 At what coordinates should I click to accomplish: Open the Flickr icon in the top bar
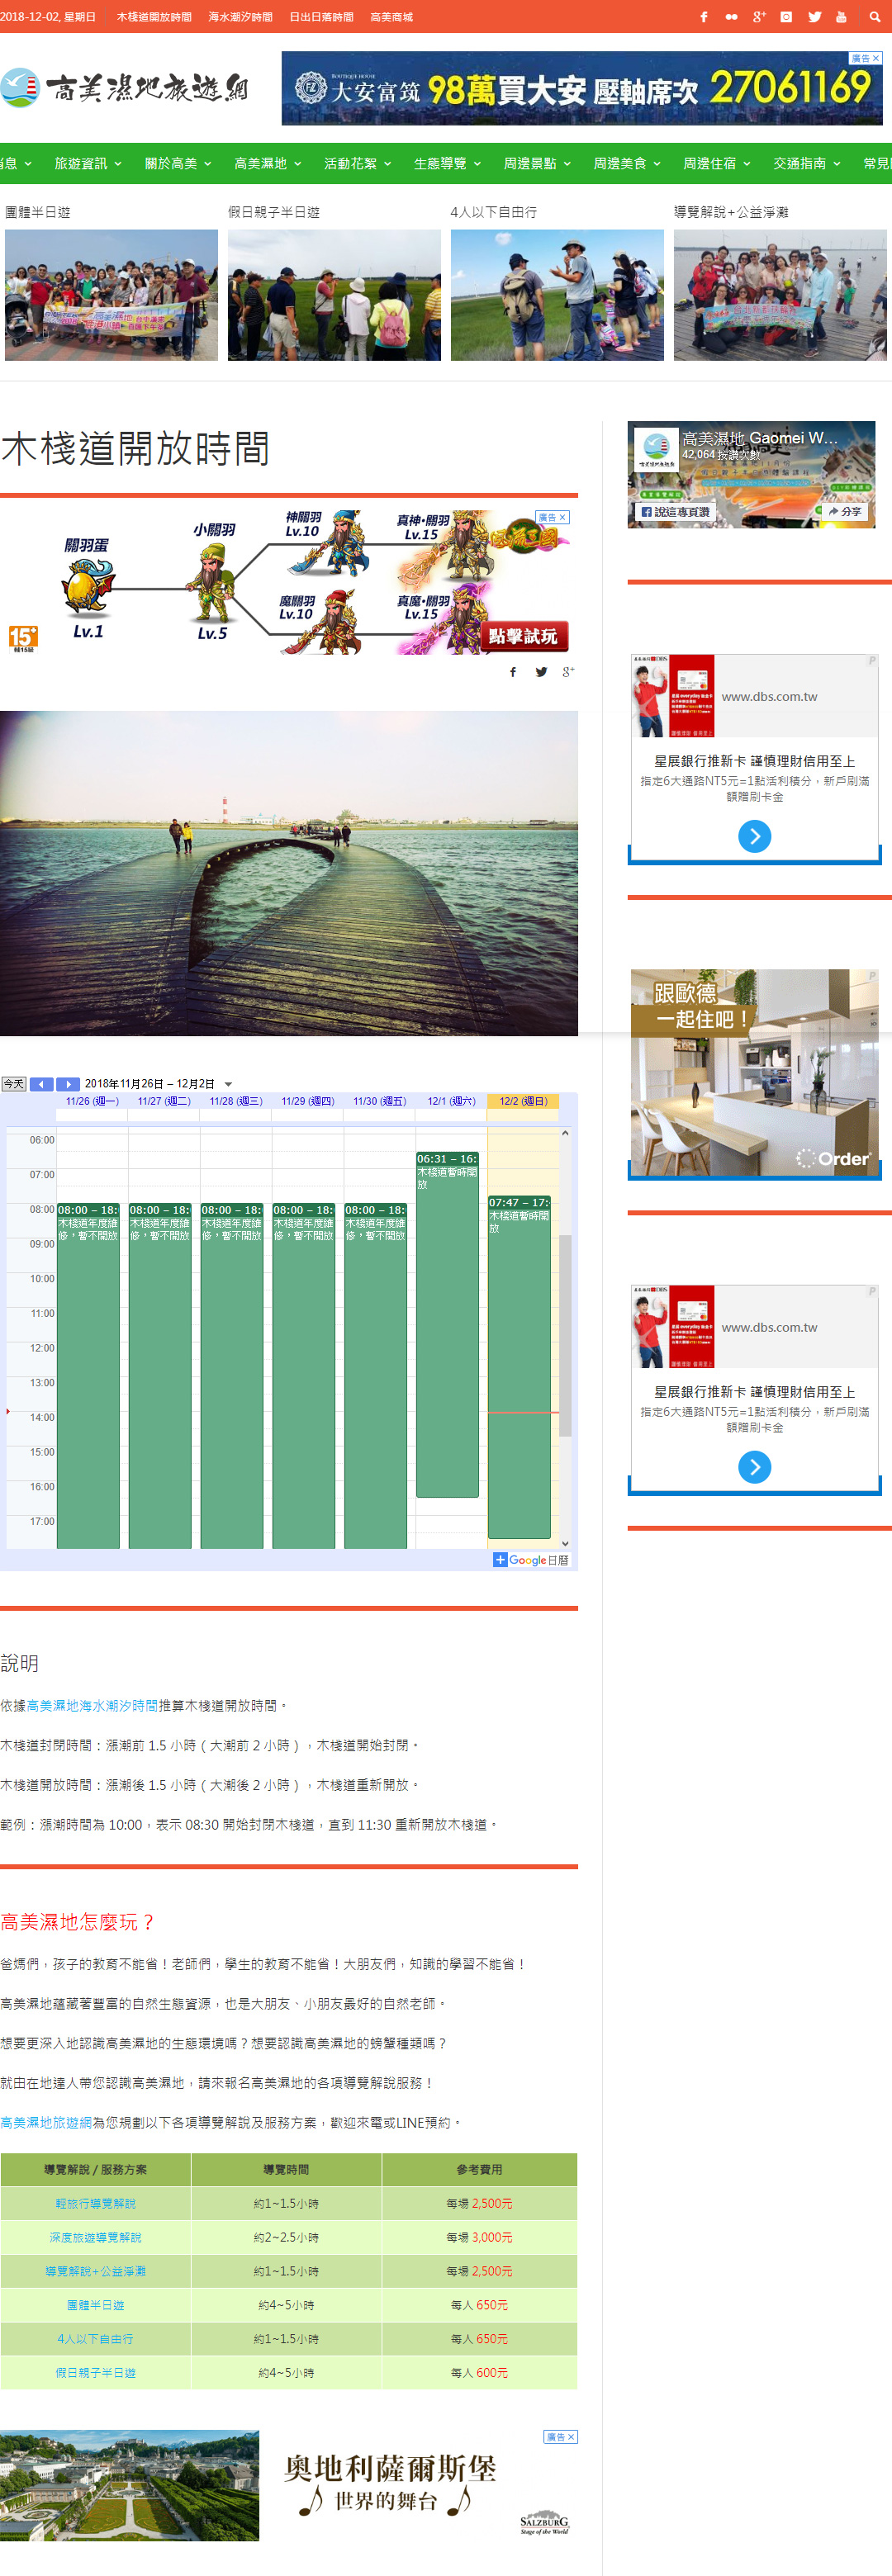(731, 17)
